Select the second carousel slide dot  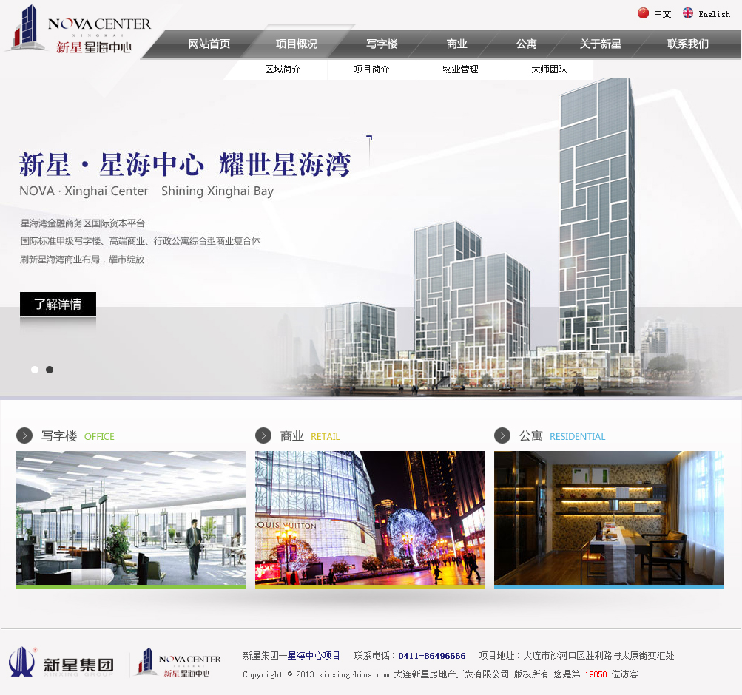click(x=50, y=370)
